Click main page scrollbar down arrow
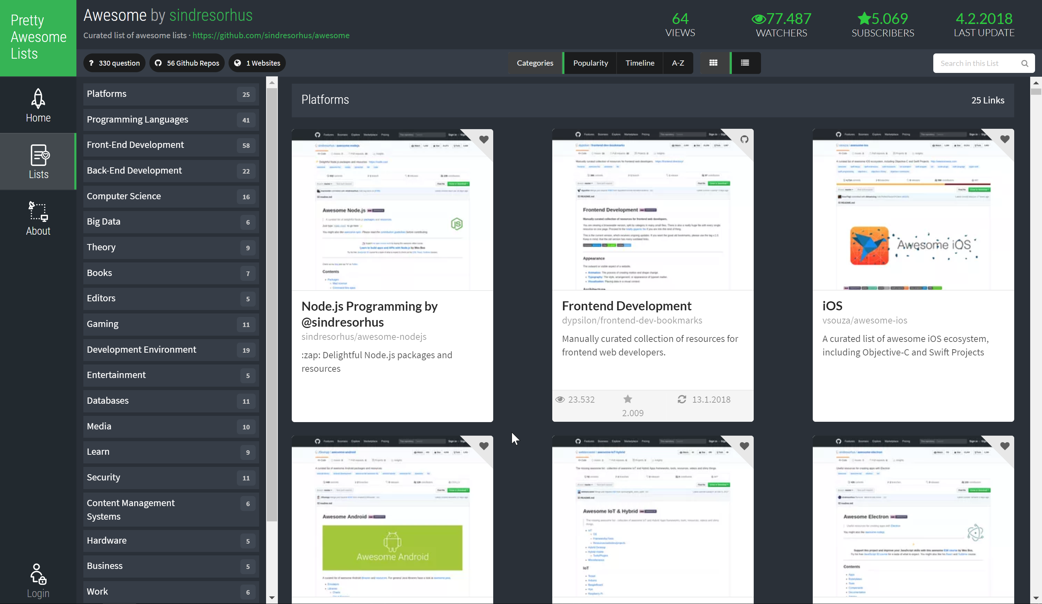The width and height of the screenshot is (1042, 604). (x=1036, y=598)
